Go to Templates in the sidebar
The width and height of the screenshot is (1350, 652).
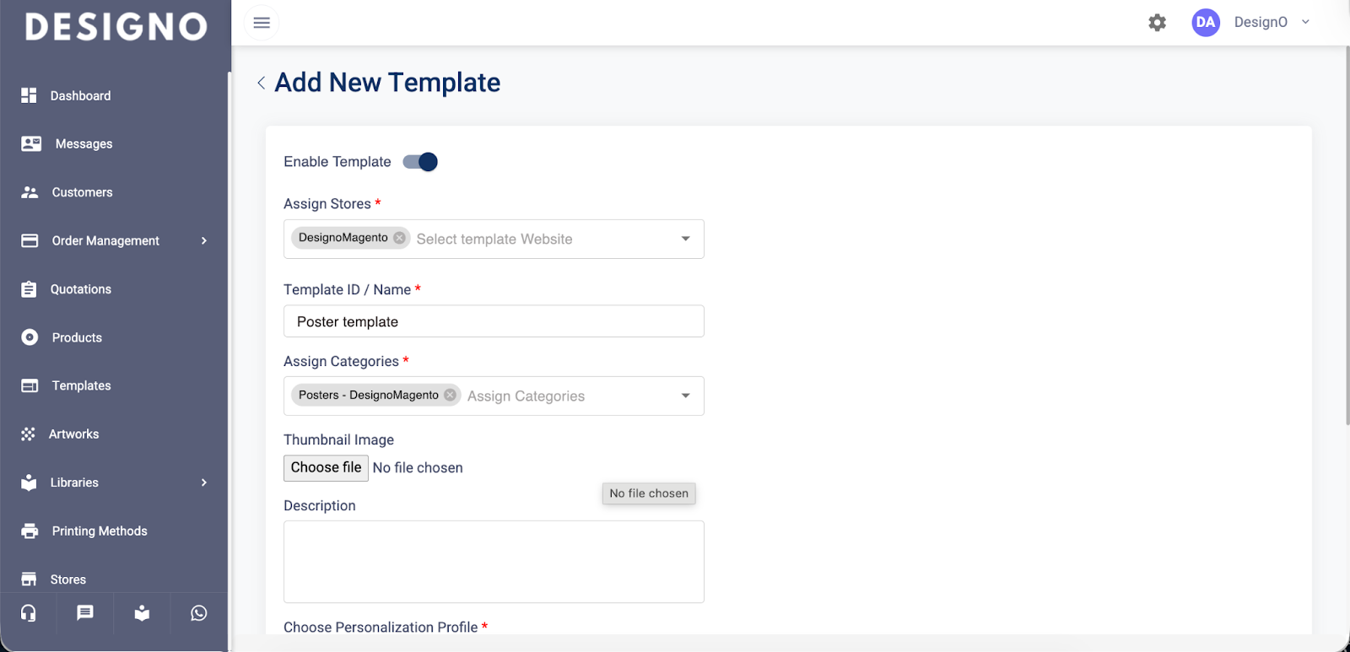[x=81, y=385]
